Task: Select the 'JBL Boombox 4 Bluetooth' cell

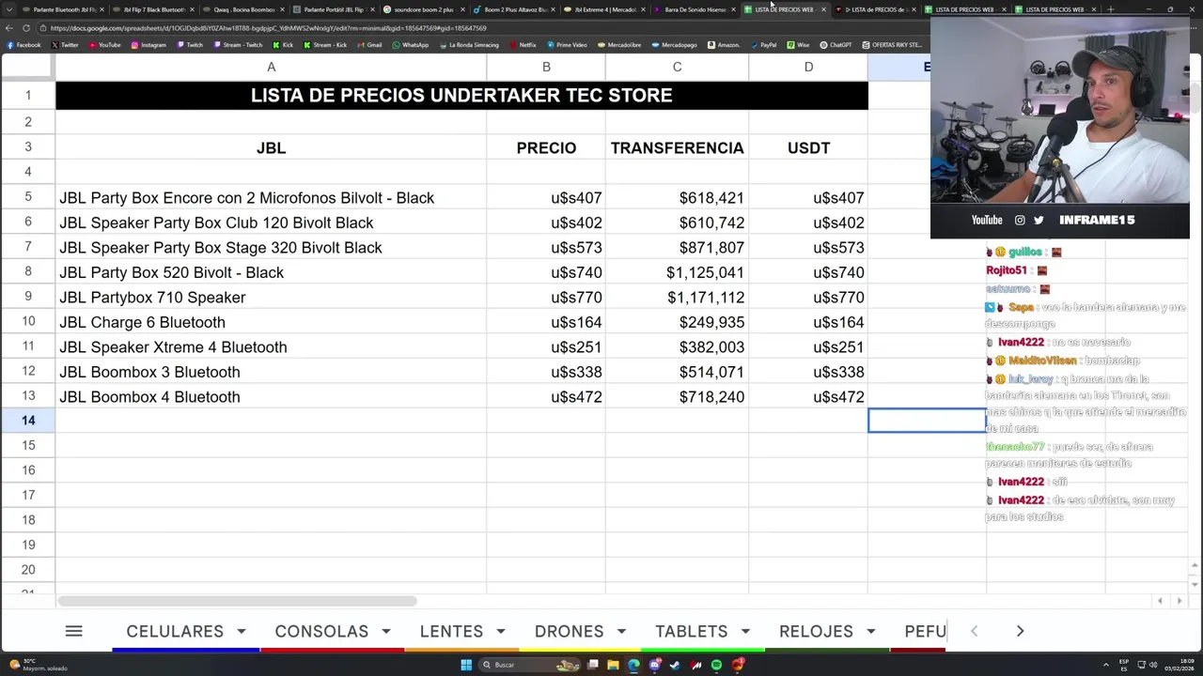Action: pyautogui.click(x=271, y=396)
